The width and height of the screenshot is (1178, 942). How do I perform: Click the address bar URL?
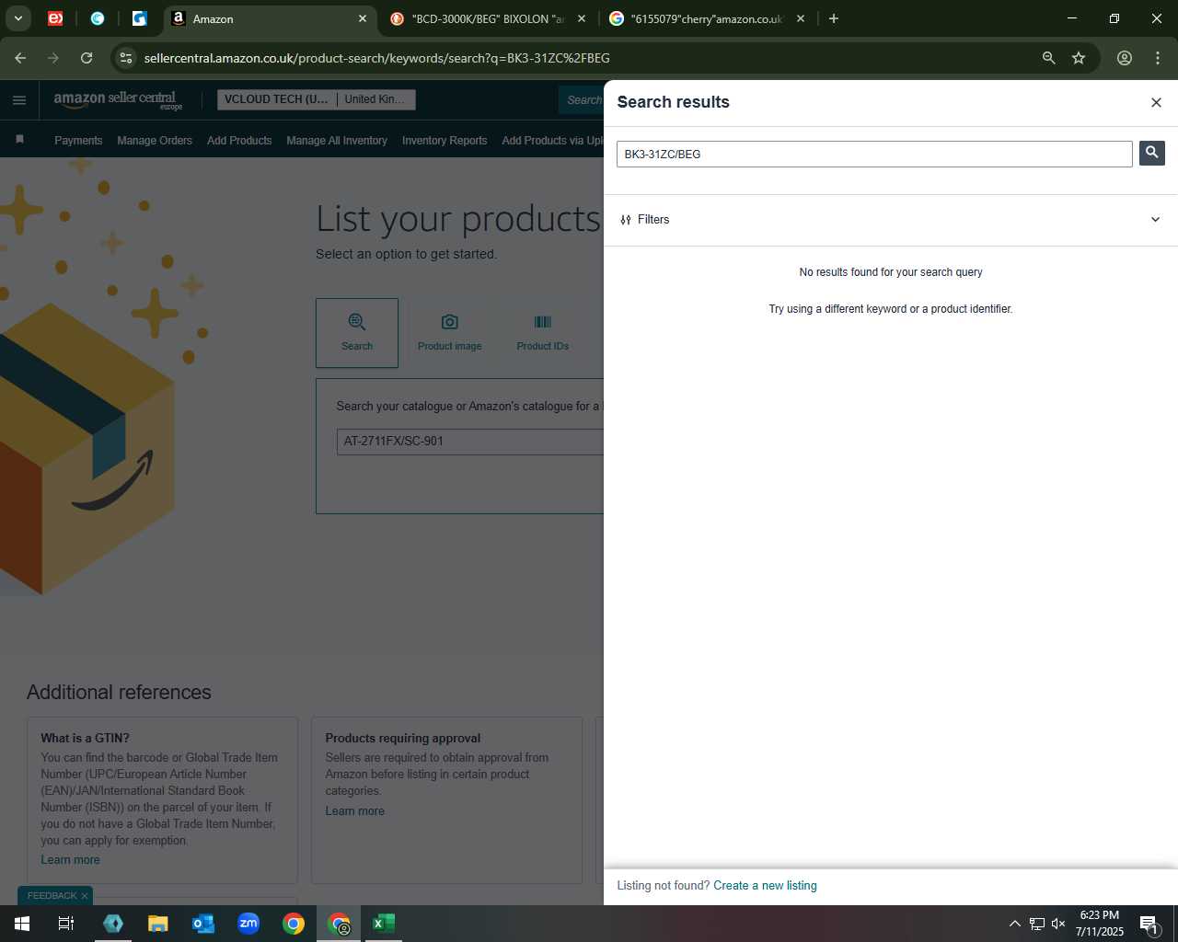376,58
